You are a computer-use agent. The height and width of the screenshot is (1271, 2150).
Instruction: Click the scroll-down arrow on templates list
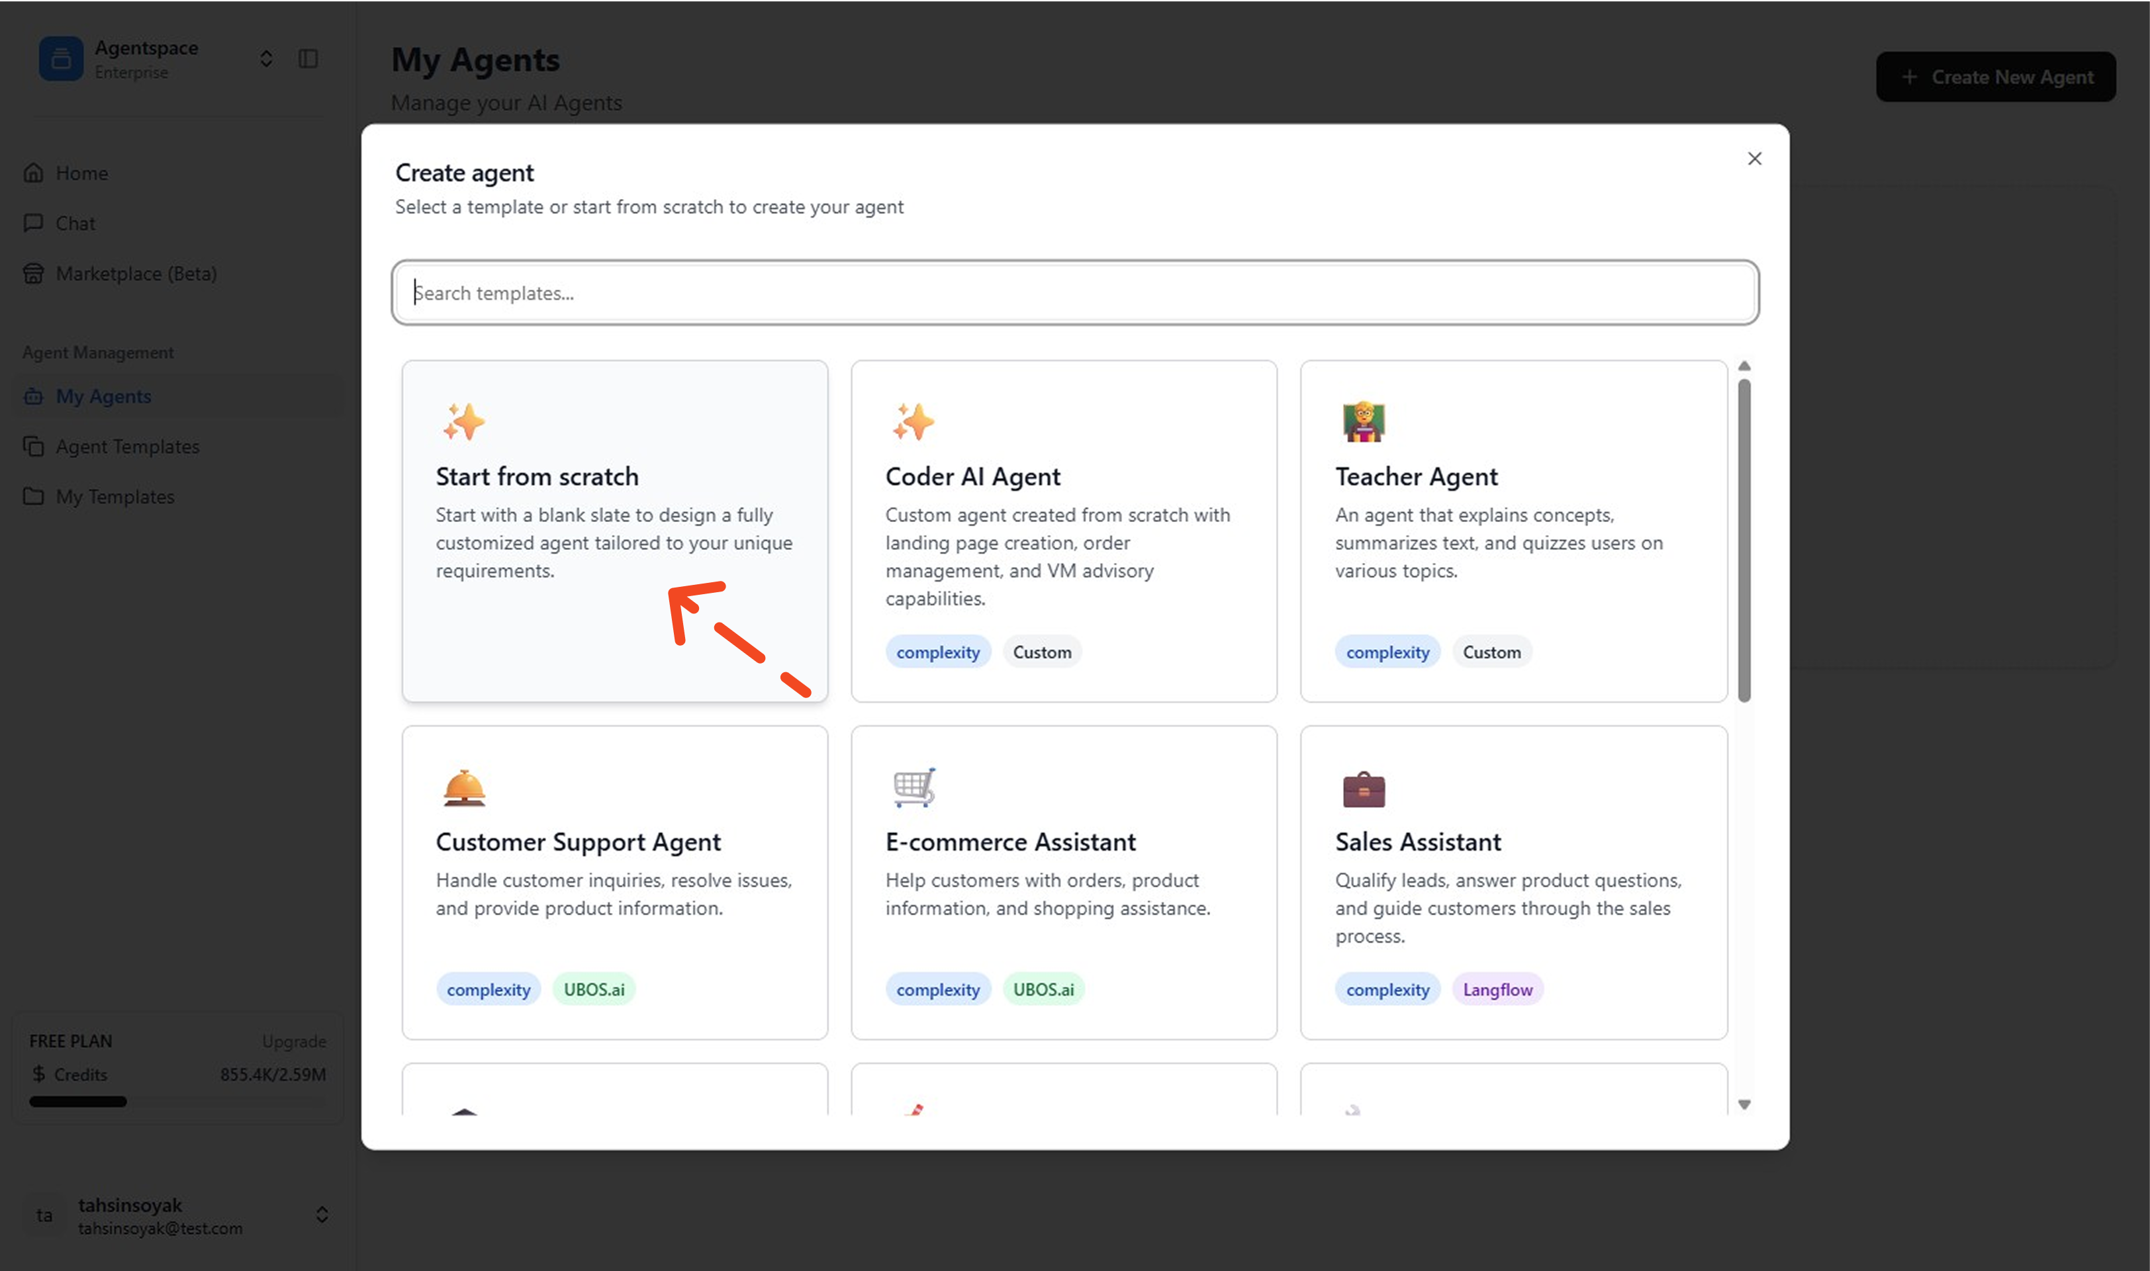pos(1745,1104)
